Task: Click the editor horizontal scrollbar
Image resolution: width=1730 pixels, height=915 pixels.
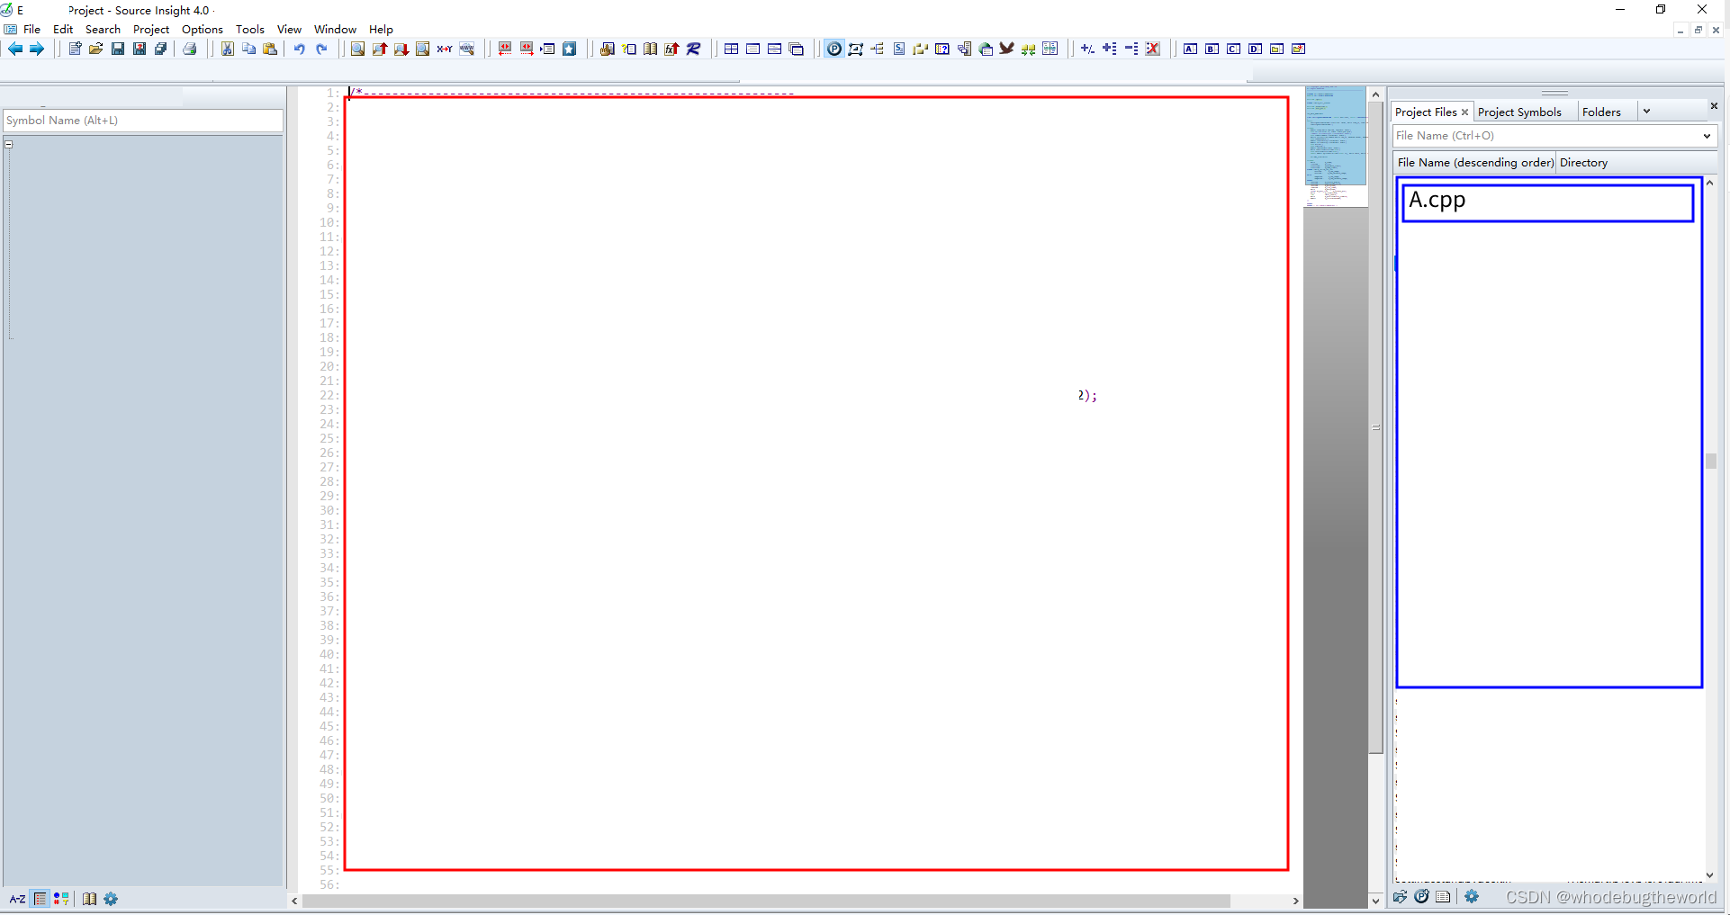Action: pos(766,901)
